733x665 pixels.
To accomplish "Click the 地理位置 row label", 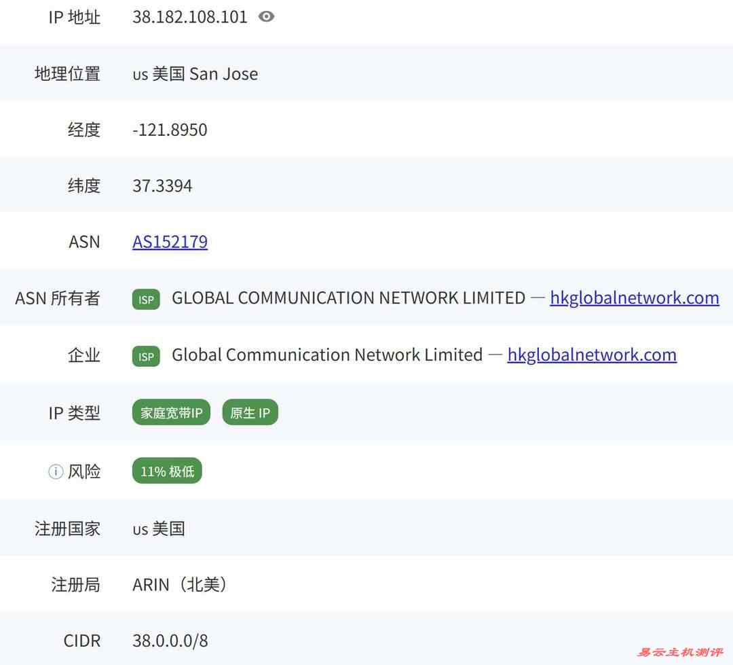I will tap(66, 73).
